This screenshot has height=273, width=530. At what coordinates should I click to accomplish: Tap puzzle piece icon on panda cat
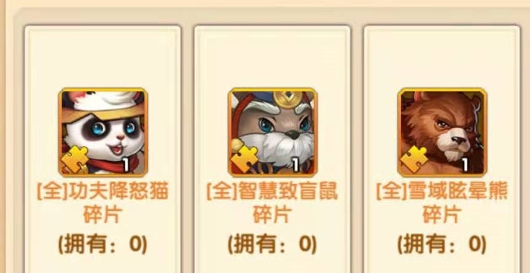(75, 160)
